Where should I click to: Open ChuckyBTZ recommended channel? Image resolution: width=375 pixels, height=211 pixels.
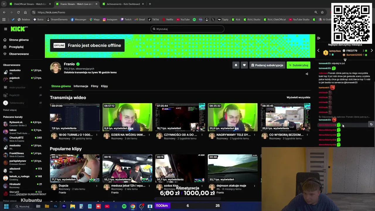22,139
